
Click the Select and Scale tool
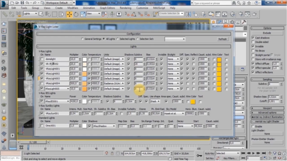coord(83,14)
